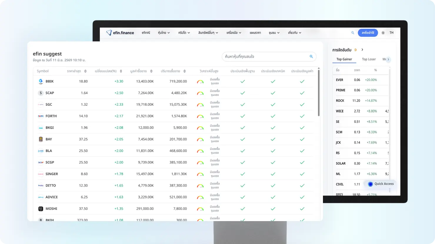Click the BBIK stock logo icon
The width and height of the screenshot is (435, 244).
coord(41,81)
